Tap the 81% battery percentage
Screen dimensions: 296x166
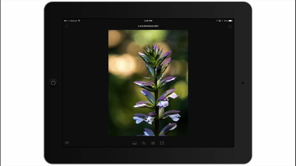pyautogui.click(x=226, y=21)
